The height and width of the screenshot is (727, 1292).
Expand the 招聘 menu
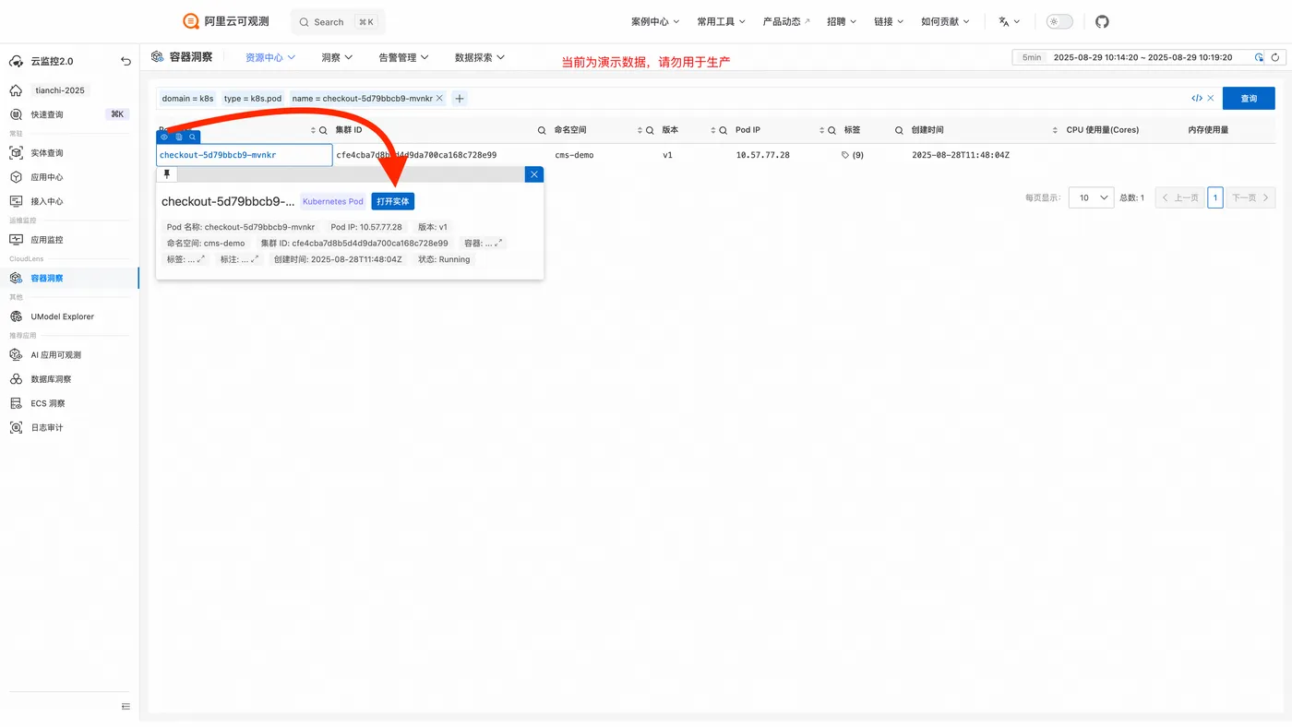(x=842, y=22)
